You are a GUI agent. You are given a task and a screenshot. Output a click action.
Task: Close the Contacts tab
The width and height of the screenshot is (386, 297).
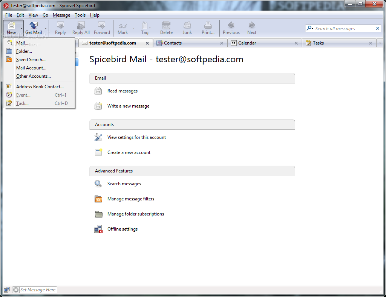(x=222, y=43)
